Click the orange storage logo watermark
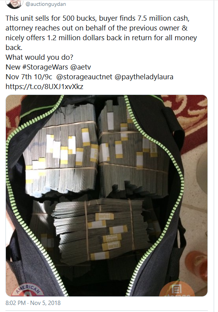The width and height of the screenshot is (218, 312). [177, 289]
